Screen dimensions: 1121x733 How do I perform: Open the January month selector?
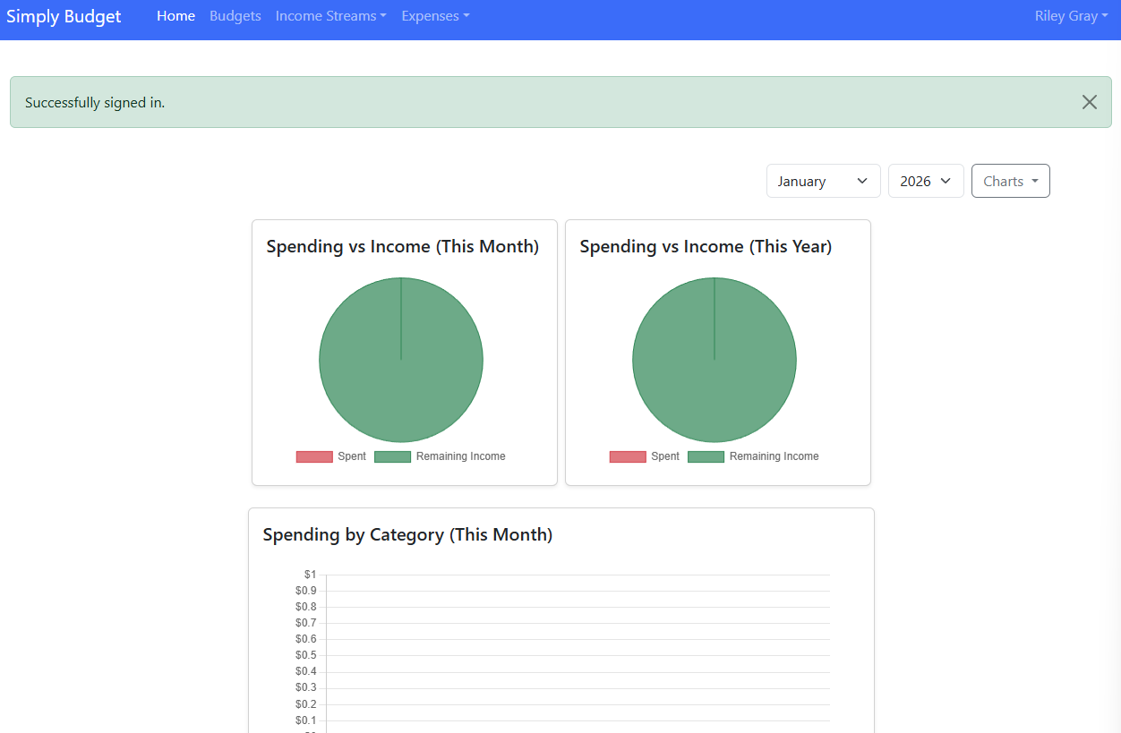823,181
